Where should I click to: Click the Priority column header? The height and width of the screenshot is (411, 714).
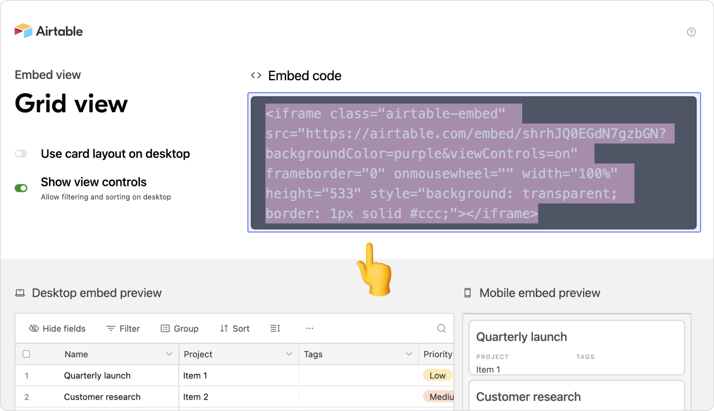pos(436,354)
